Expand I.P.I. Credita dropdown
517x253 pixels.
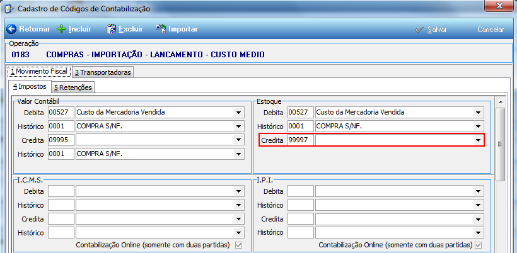(478, 219)
